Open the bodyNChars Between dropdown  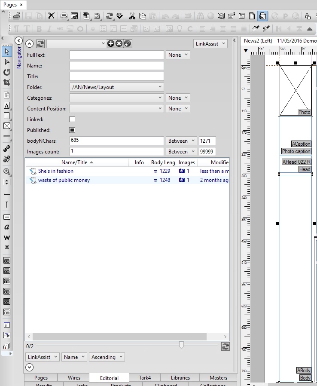[x=181, y=141]
